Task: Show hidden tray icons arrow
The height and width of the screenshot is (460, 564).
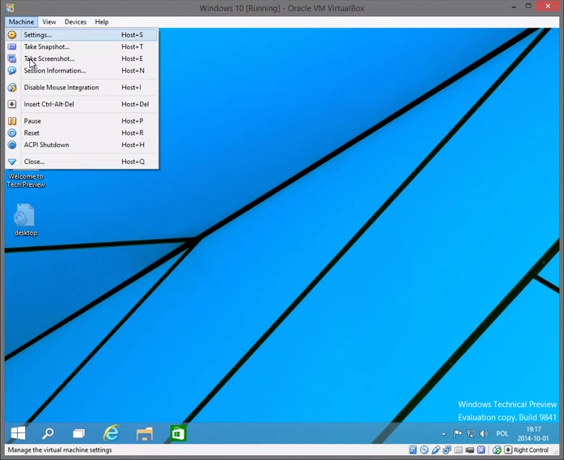Action: [444, 434]
